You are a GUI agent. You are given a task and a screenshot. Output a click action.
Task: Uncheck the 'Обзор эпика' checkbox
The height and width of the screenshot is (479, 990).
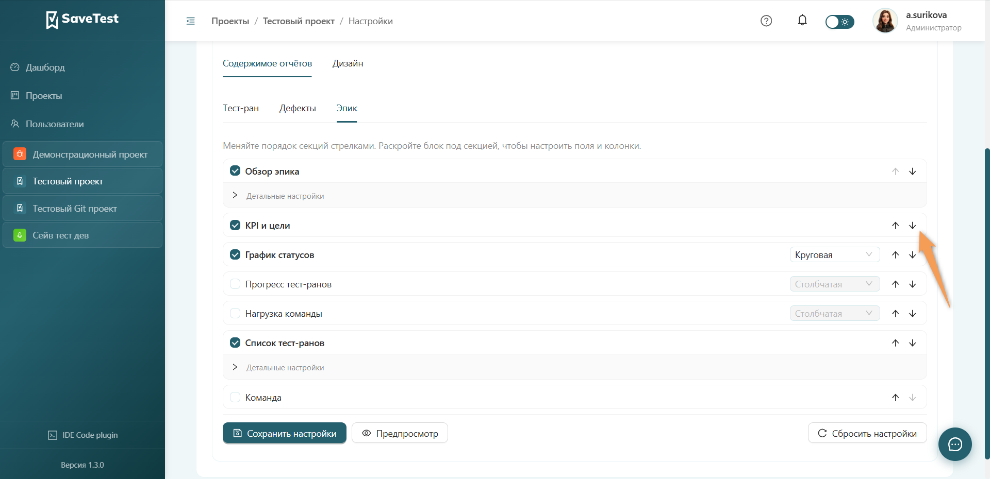pyautogui.click(x=235, y=171)
